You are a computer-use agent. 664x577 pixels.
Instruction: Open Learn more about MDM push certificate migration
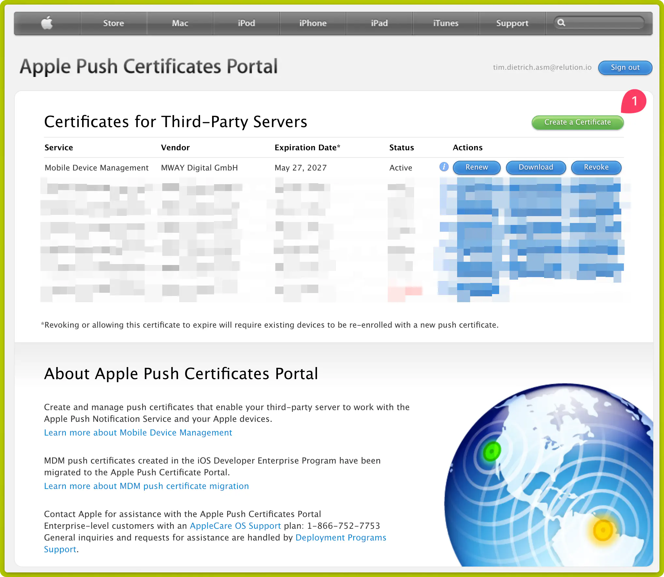pos(146,486)
